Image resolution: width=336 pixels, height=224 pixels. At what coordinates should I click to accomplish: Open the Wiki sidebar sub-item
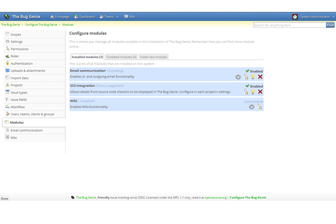(x=35, y=138)
